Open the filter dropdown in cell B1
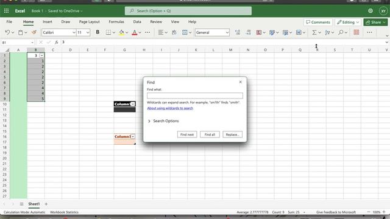The height and width of the screenshot is (219, 390). [42, 55]
